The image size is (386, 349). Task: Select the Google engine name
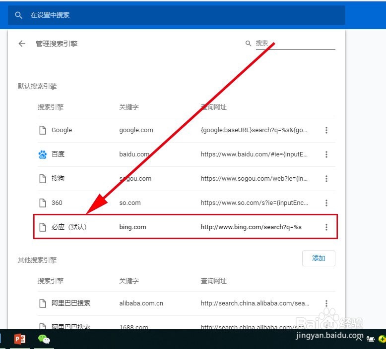click(62, 130)
